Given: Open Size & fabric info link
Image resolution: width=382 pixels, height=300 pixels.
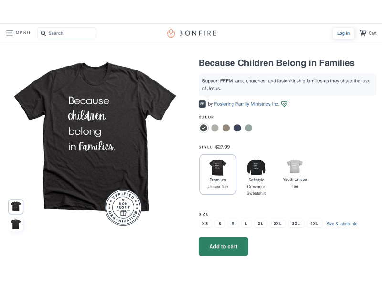Looking at the screenshot, I should (341, 224).
